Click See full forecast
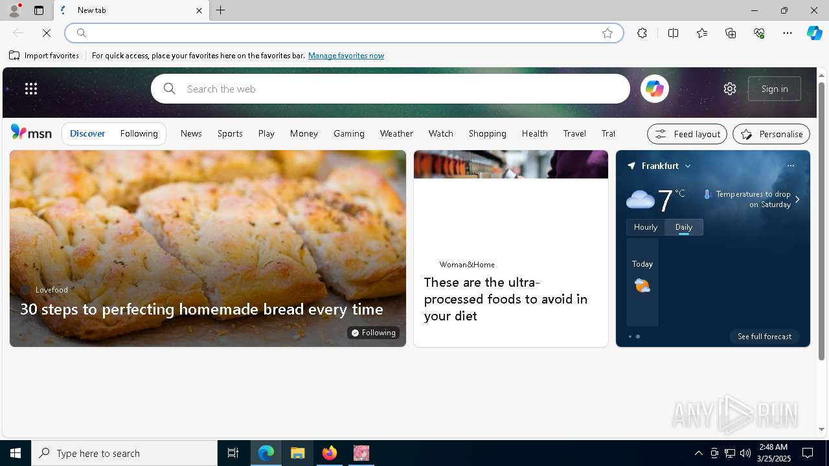 click(x=764, y=337)
